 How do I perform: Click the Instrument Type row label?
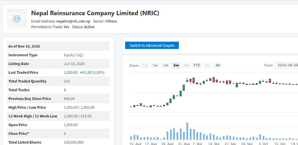23,55
